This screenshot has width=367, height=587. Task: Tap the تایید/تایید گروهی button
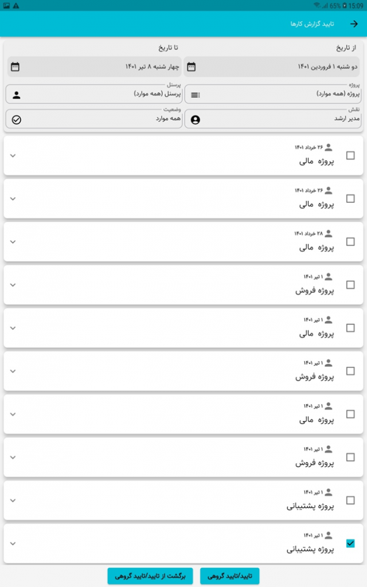229,576
